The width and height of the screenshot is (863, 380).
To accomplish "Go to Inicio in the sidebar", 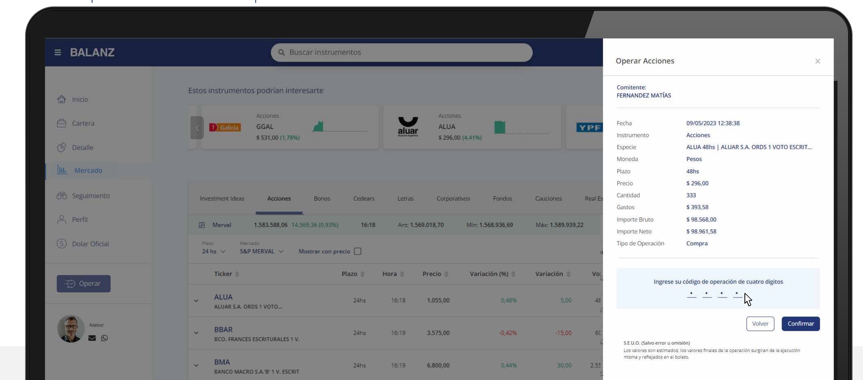I will [80, 99].
